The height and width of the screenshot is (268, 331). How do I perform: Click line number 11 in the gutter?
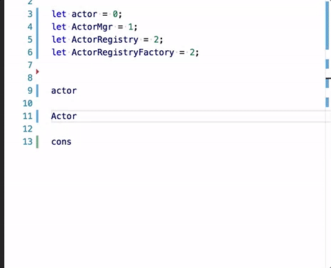pos(28,116)
